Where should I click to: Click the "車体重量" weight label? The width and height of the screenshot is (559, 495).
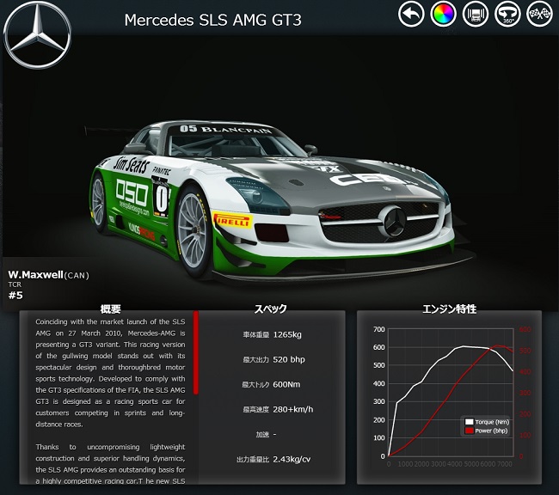255,334
